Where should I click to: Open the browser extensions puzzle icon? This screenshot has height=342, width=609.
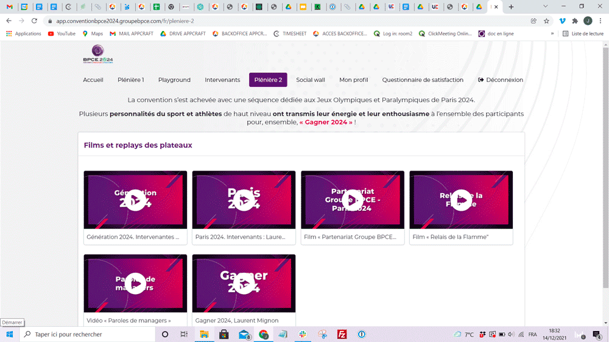pyautogui.click(x=575, y=21)
